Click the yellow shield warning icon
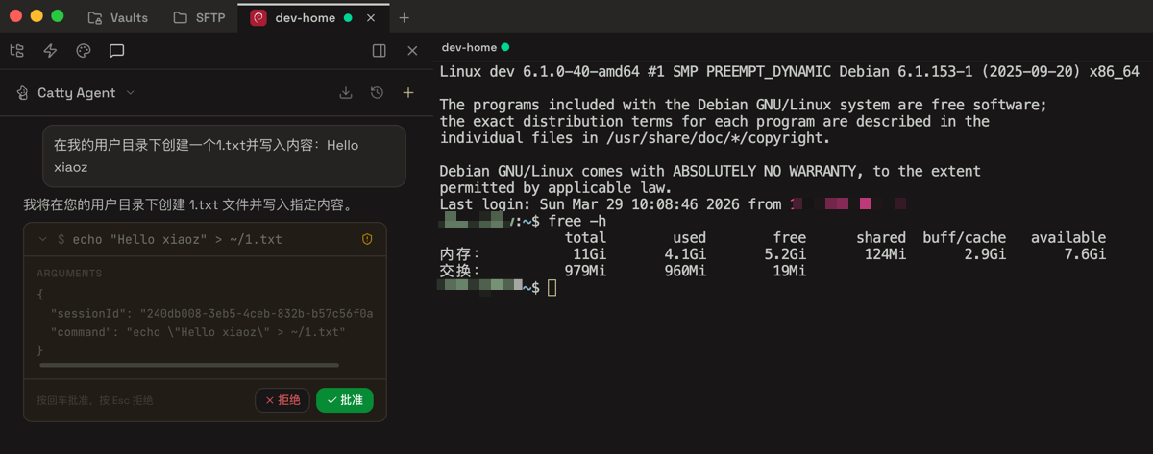1153x454 pixels. coord(367,239)
